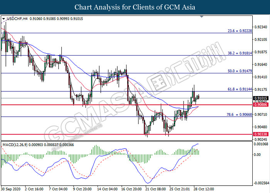
Task: Select the current price tag 0.91015
Action: coord(260,98)
